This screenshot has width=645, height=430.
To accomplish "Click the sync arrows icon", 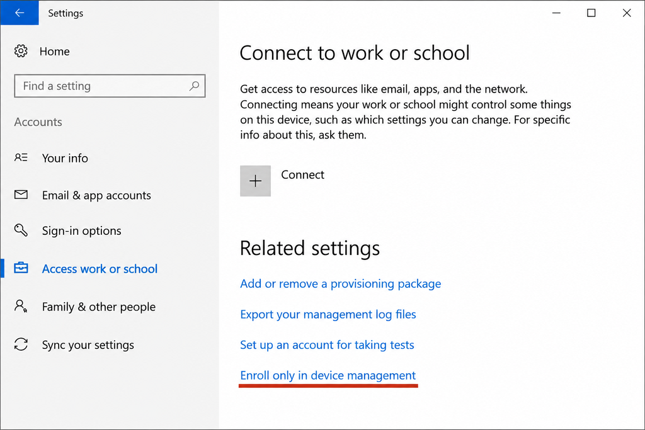I will pyautogui.click(x=21, y=344).
